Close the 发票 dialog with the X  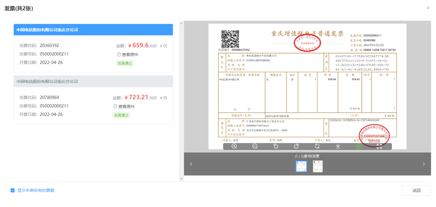click(428, 8)
